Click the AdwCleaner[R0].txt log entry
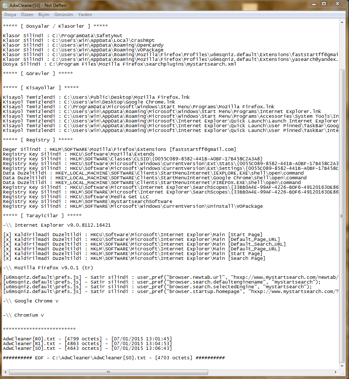This screenshot has height=379, width=349. click(87, 339)
